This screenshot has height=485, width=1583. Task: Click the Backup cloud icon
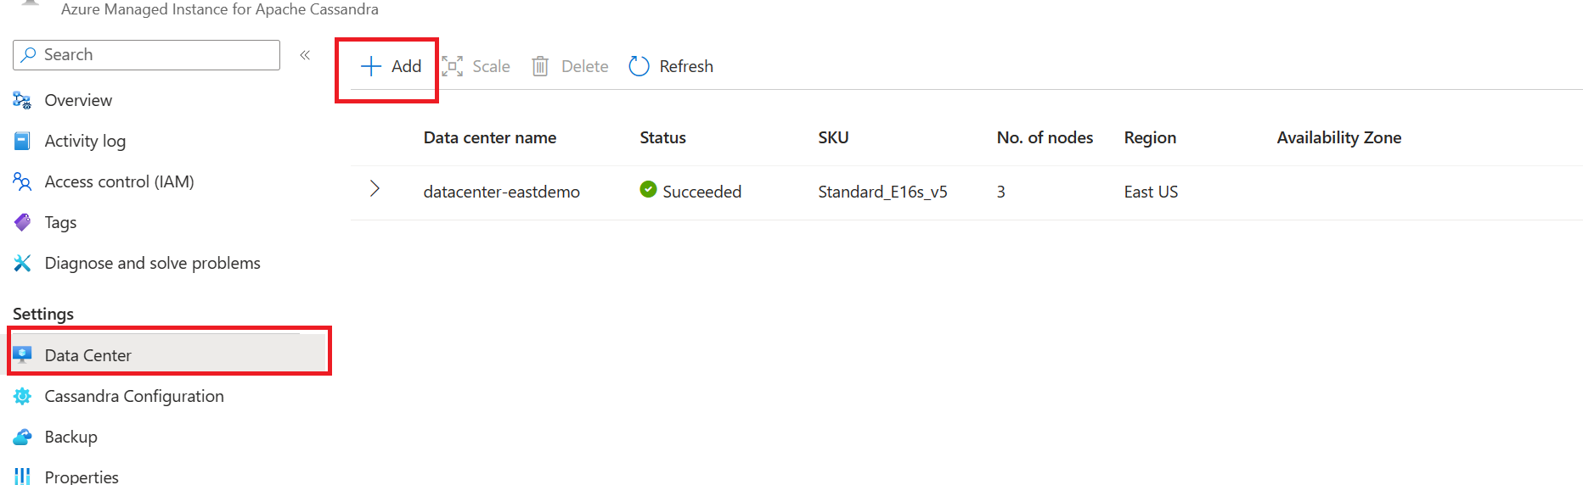pyautogui.click(x=22, y=437)
